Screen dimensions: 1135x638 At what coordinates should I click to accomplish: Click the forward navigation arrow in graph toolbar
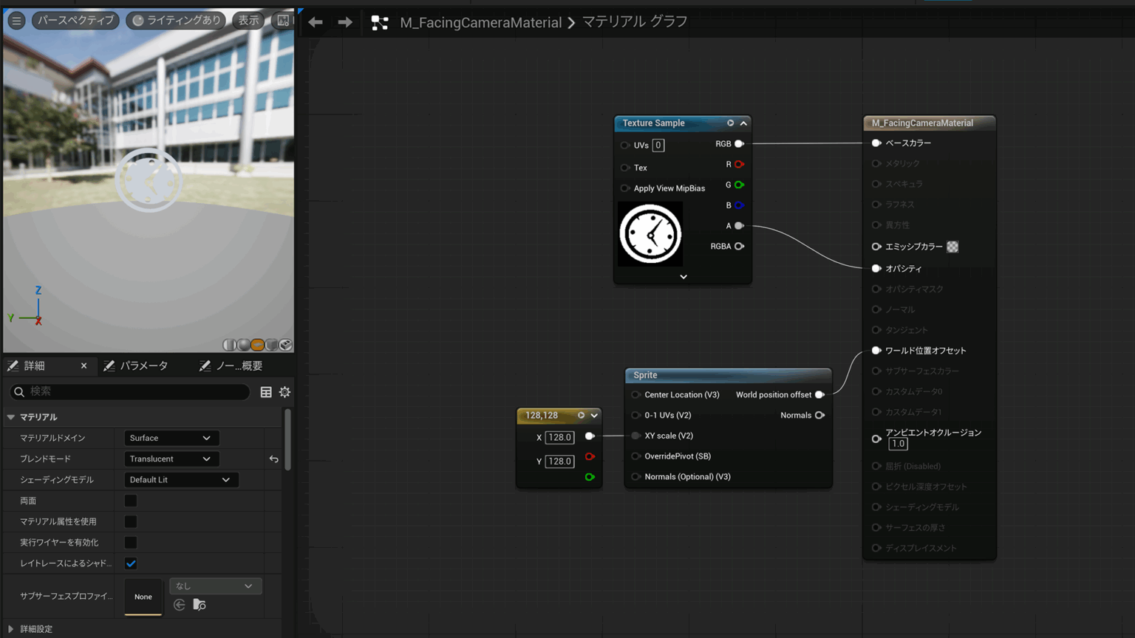345,22
